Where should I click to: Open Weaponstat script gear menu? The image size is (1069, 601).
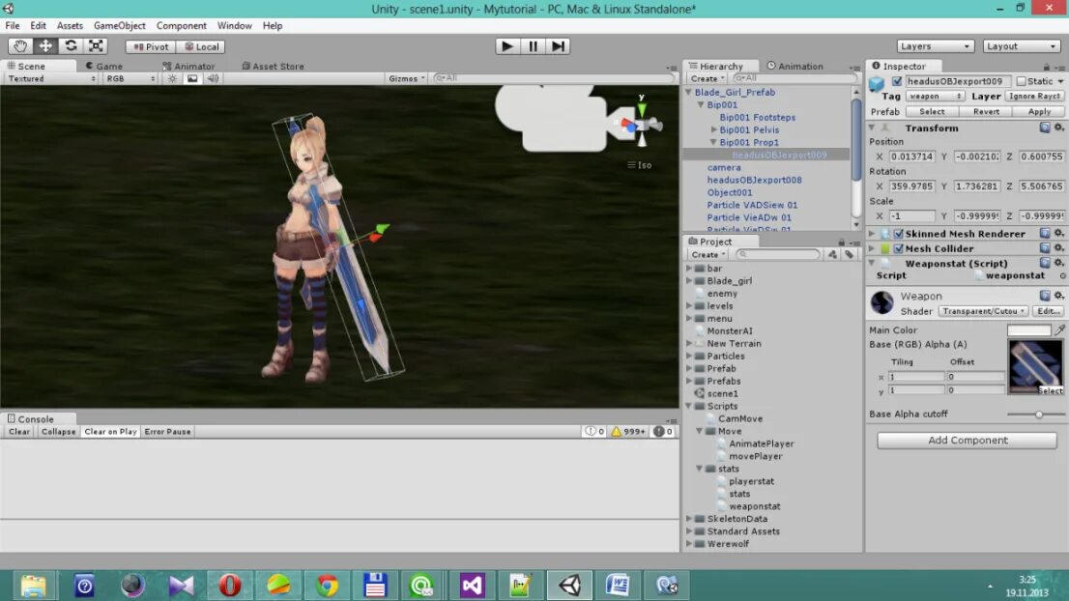(1058, 263)
